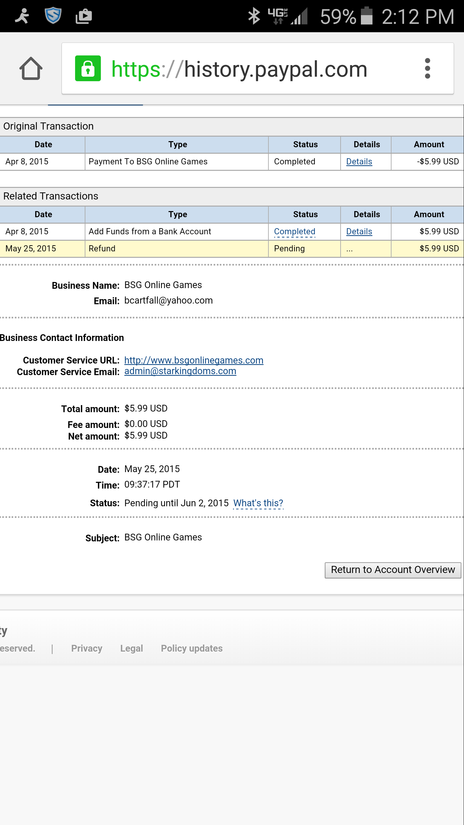
Task: Tap the history.paypal.com address bar
Action: (x=258, y=68)
